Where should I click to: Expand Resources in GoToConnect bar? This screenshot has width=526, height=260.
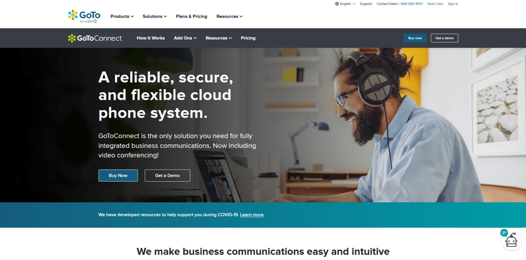[x=219, y=38]
